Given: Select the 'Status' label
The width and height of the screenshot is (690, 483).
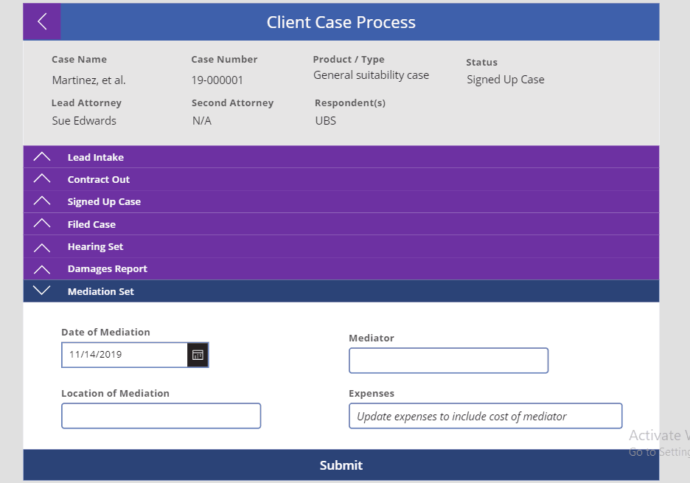Looking at the screenshot, I should point(482,63).
